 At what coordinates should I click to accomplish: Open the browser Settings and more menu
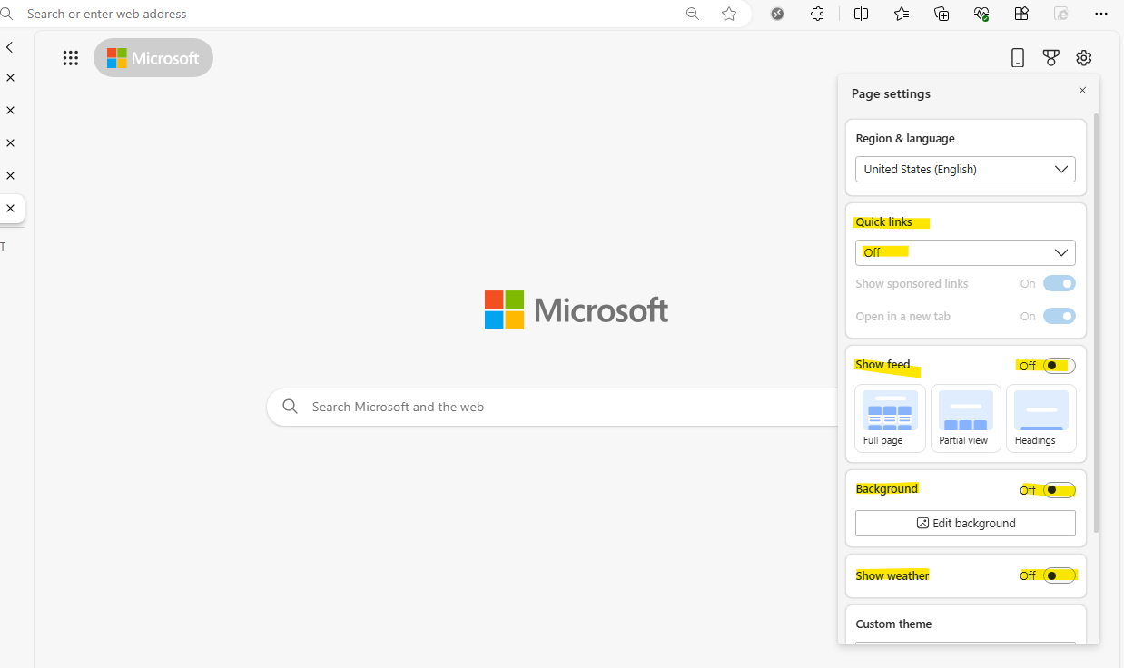tap(1101, 14)
